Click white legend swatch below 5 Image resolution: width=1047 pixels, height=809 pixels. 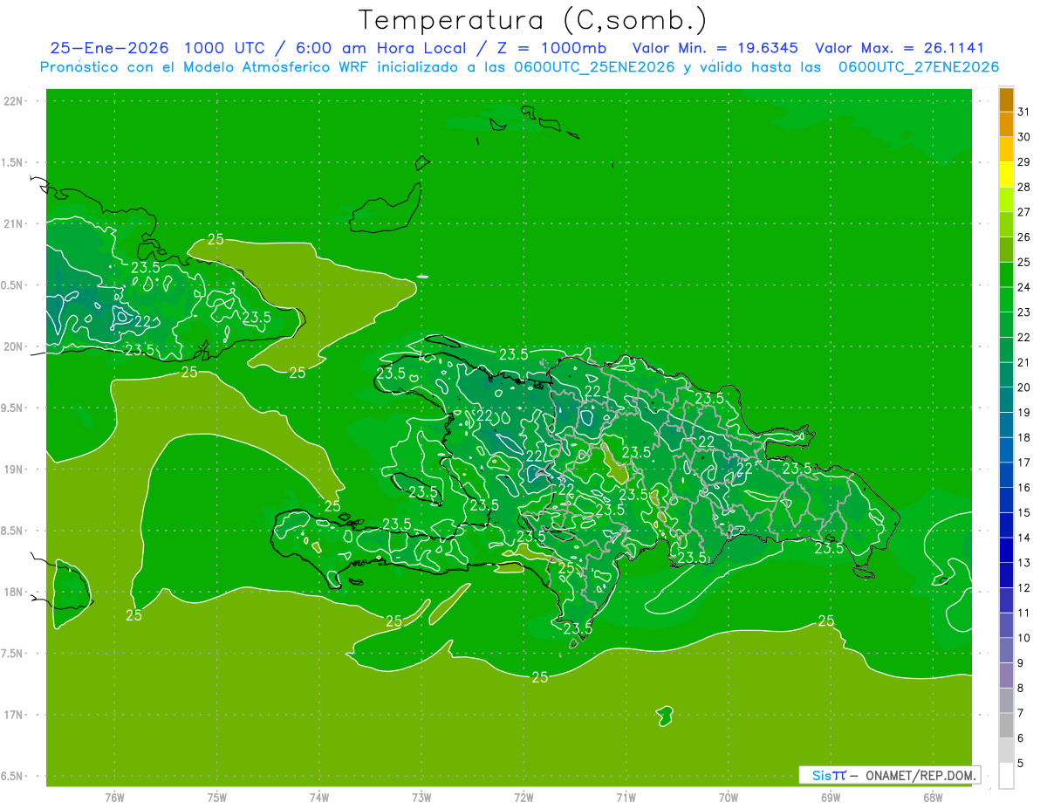tap(1006, 776)
